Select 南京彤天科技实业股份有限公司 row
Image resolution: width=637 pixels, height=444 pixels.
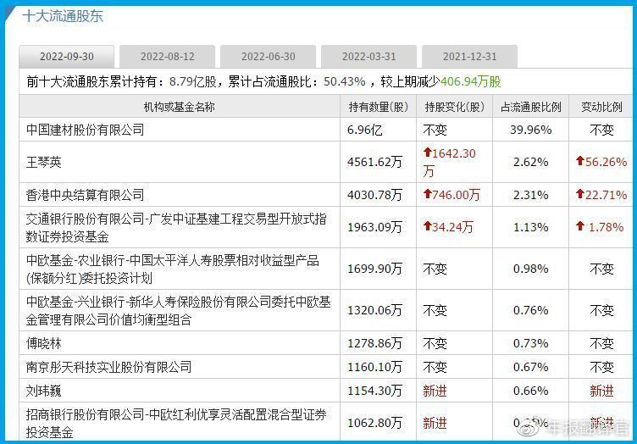108,367
